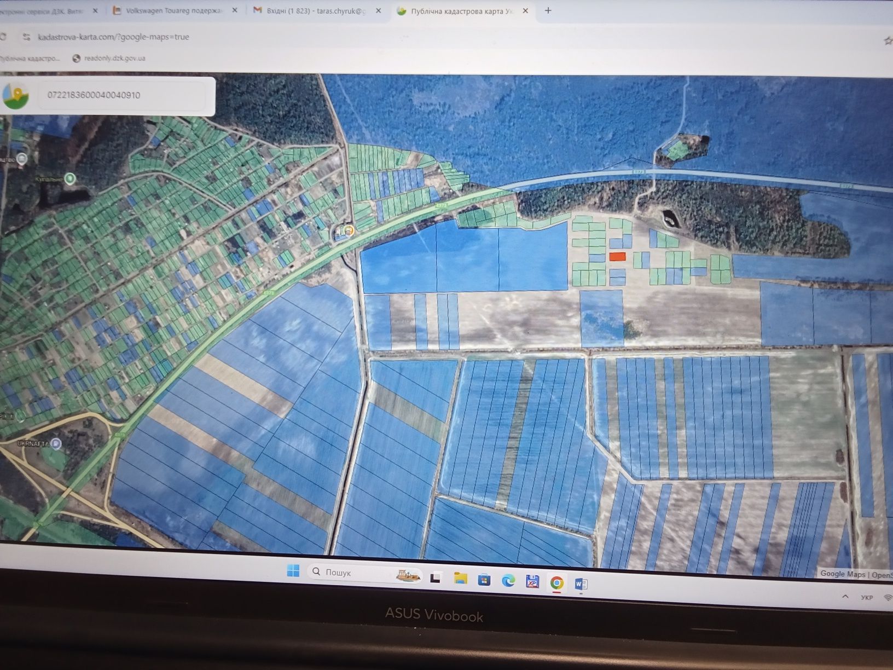This screenshot has height=670, width=893.
Task: Launch Microsoft Edge from the taskbar
Action: tap(508, 581)
